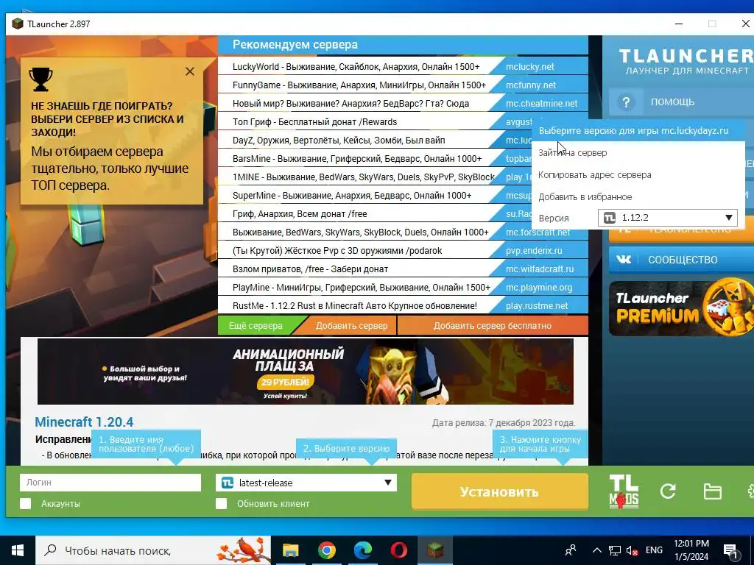The width and height of the screenshot is (754, 565).
Task: Click the People tray icon
Action: click(571, 550)
